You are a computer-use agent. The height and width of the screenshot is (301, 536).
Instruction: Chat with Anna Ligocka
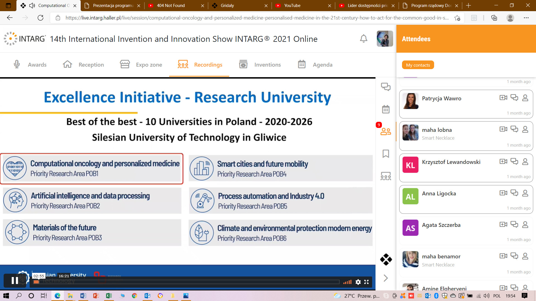click(514, 193)
